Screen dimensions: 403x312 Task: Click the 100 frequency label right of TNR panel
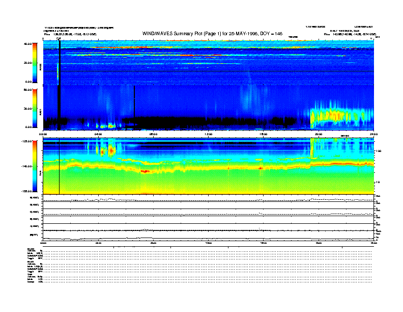click(x=378, y=151)
